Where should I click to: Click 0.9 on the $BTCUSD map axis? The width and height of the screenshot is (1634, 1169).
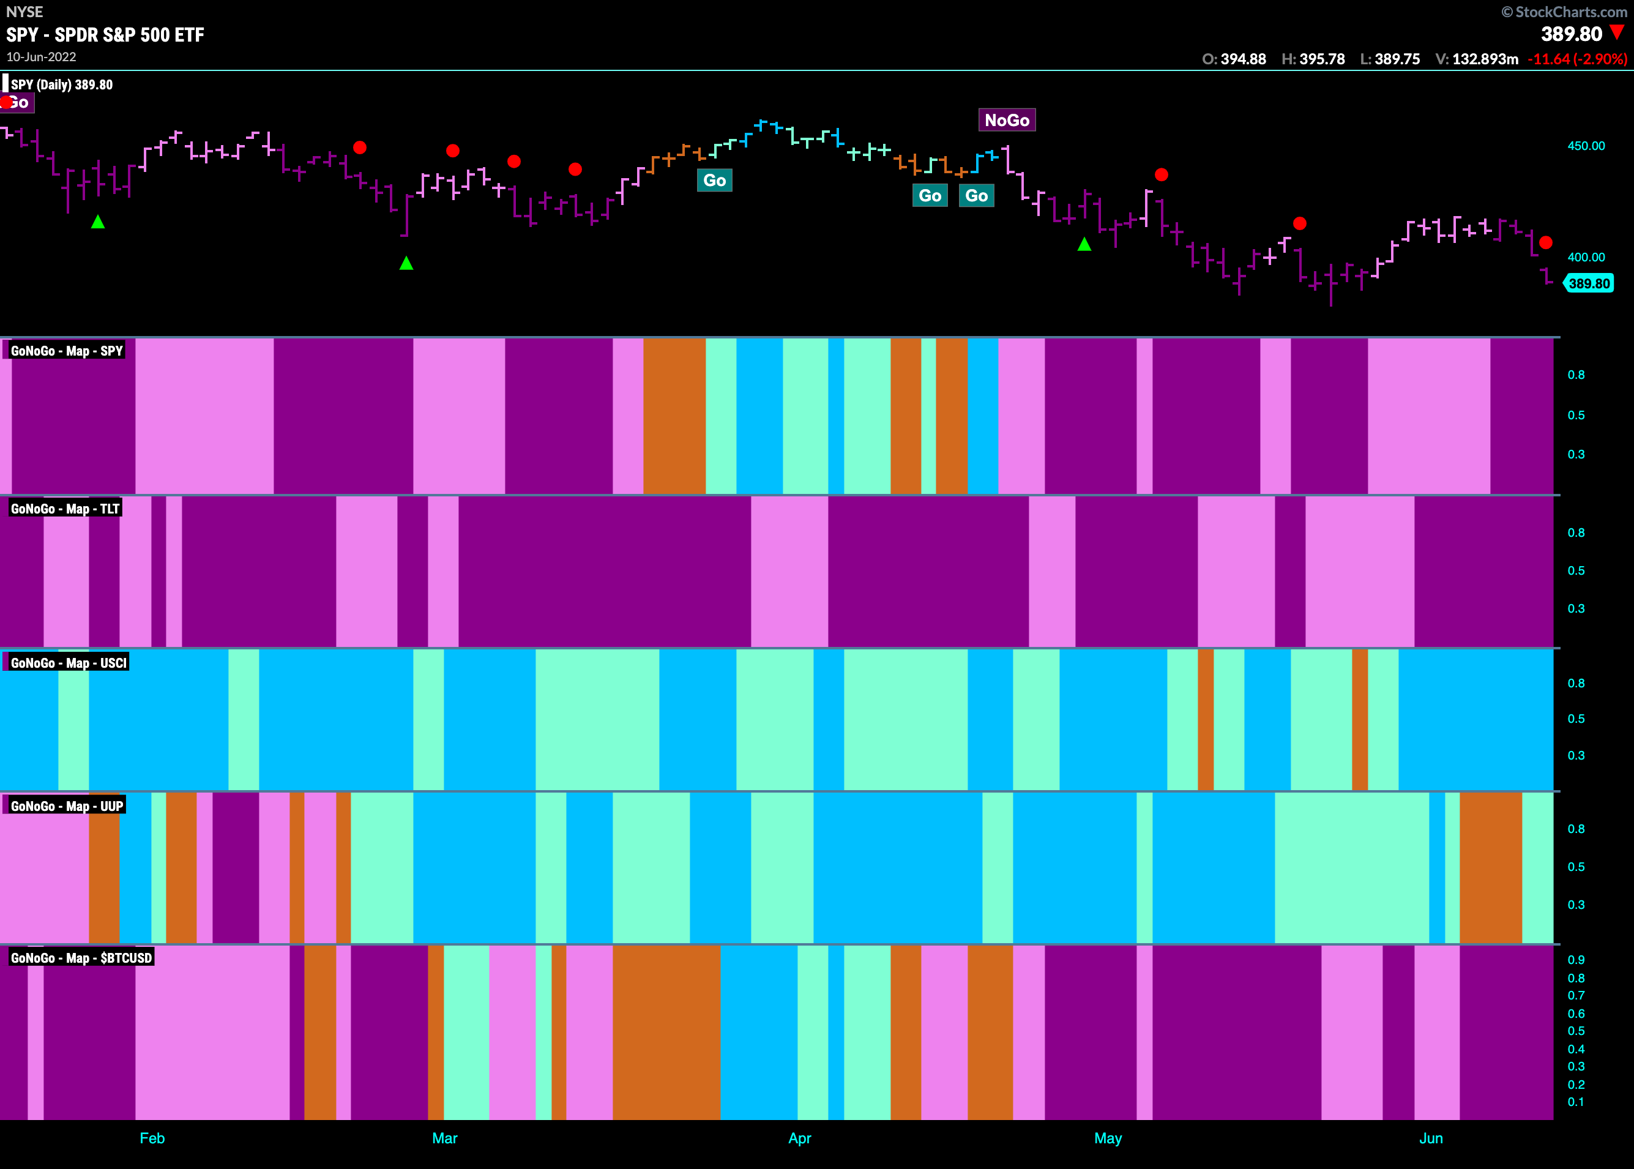[x=1576, y=960]
